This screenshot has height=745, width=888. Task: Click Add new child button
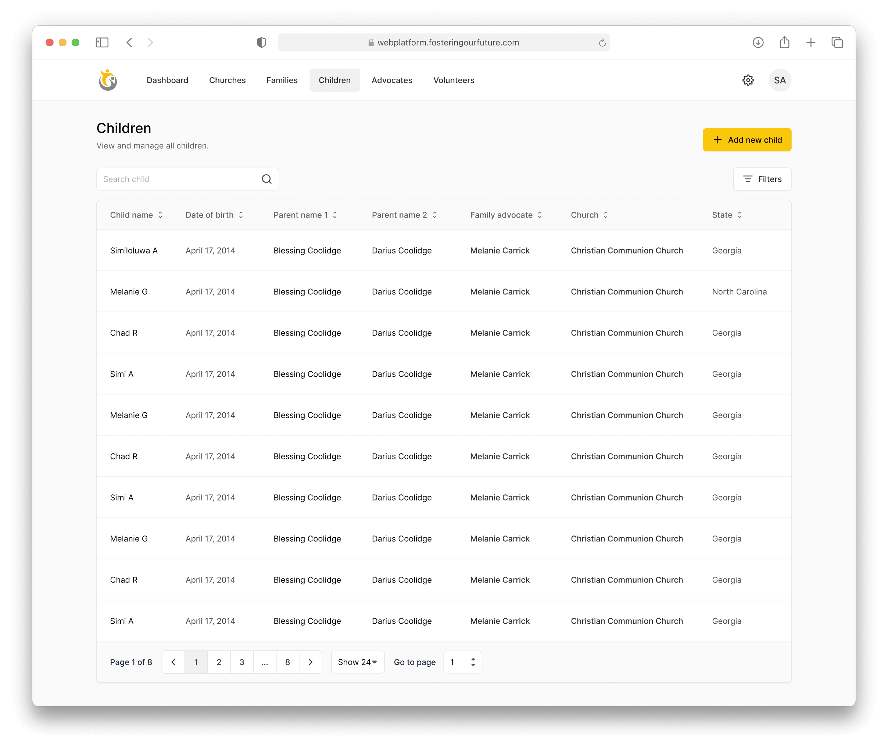tap(747, 140)
